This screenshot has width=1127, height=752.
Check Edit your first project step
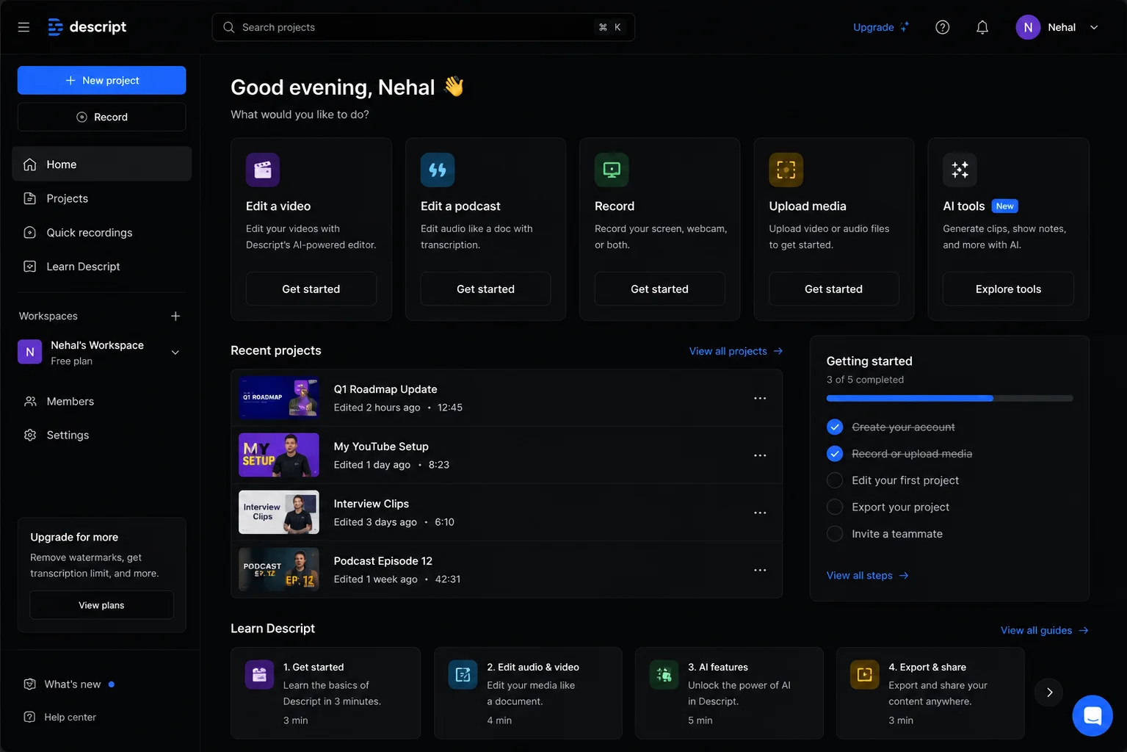tap(835, 480)
